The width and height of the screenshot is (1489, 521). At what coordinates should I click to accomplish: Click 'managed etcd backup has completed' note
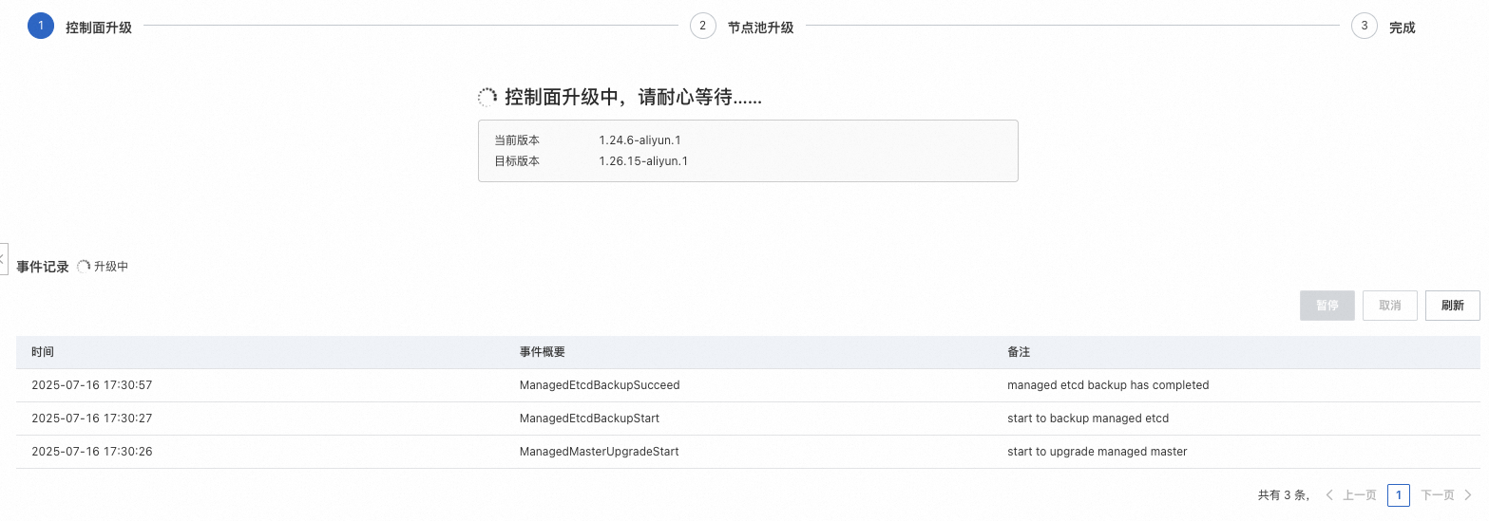pos(1108,385)
